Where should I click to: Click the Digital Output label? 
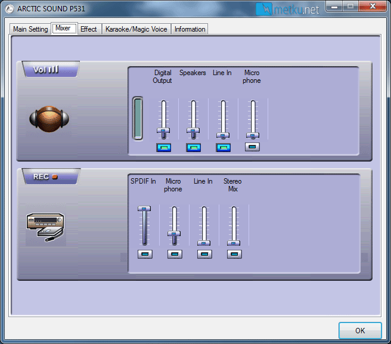pyautogui.click(x=162, y=76)
